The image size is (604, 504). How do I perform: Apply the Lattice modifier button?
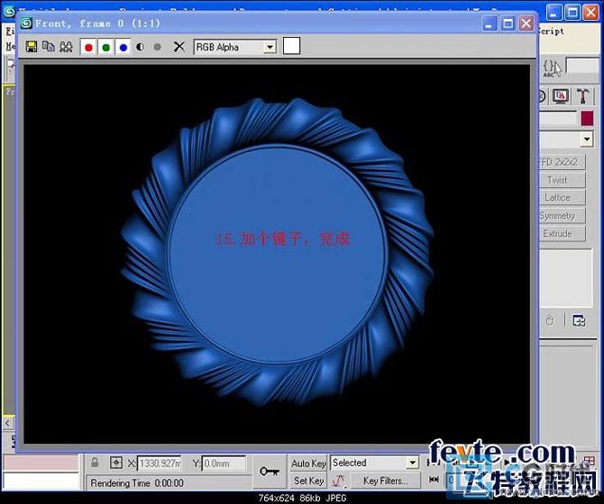click(562, 198)
